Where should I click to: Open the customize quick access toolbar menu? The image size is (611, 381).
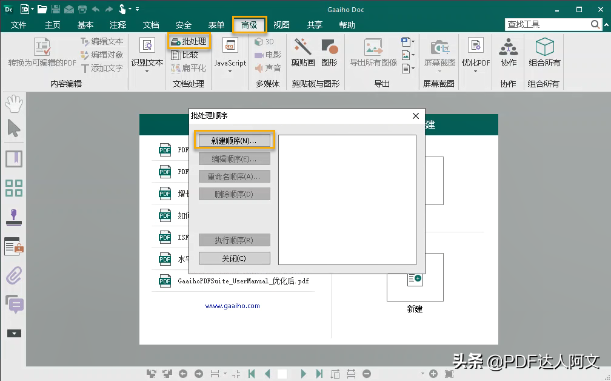[x=137, y=9]
